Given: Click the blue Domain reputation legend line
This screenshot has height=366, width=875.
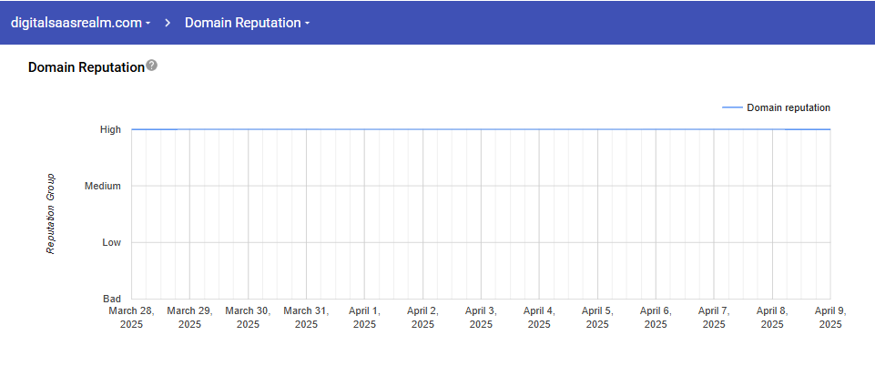Looking at the screenshot, I should click(x=732, y=107).
